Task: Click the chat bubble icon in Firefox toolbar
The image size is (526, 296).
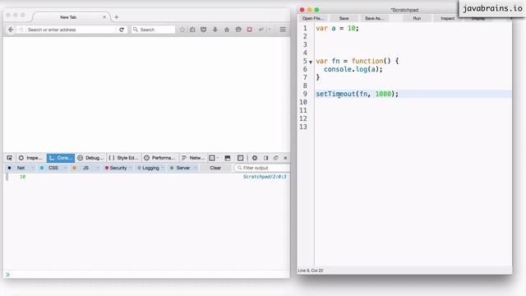Action: tap(238, 30)
